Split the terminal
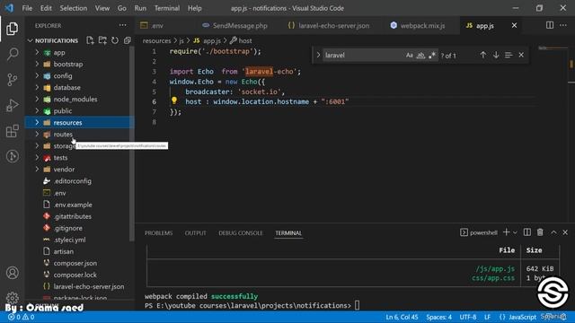The width and height of the screenshot is (575, 323). pos(527,232)
